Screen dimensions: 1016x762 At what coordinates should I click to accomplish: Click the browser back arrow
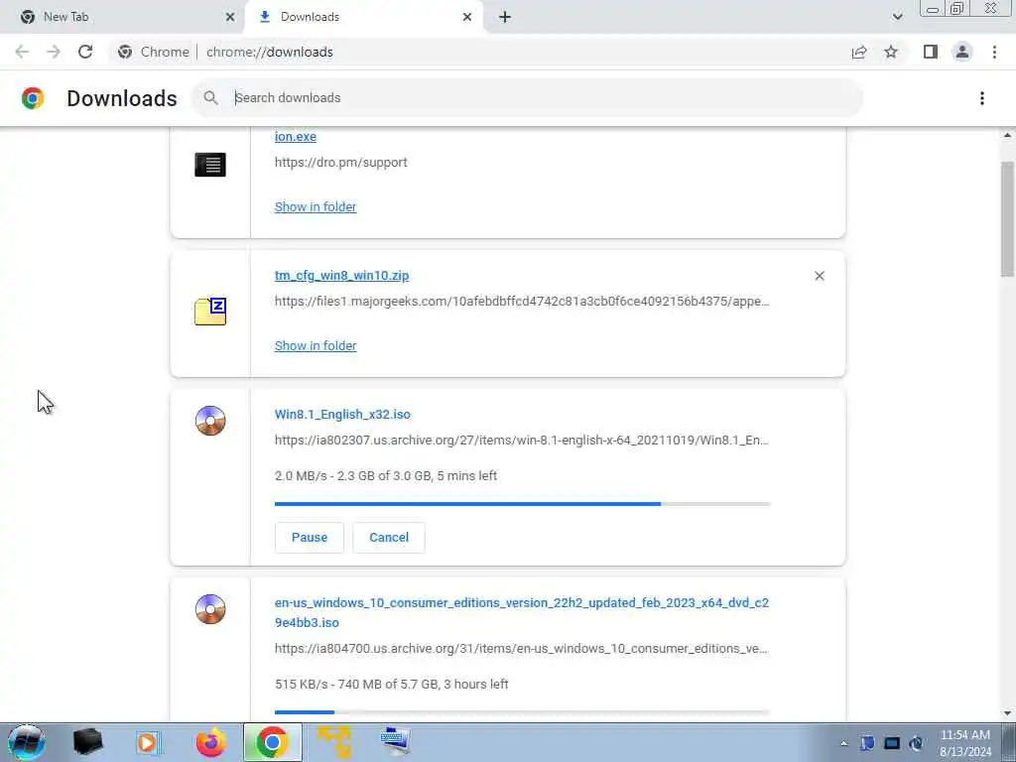coord(22,52)
